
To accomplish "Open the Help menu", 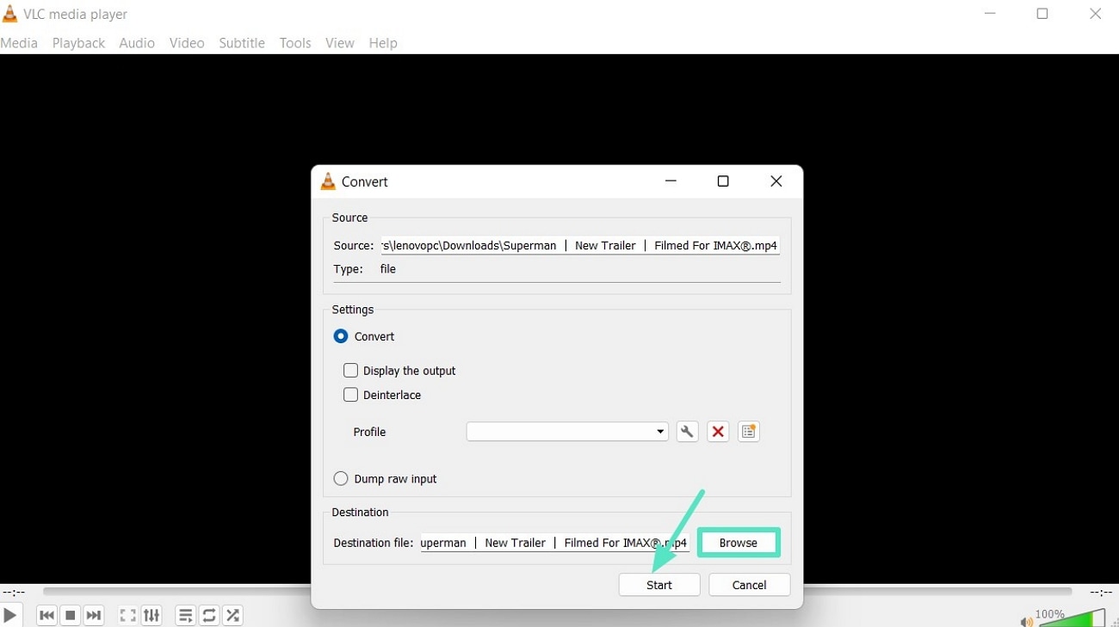I will (383, 43).
